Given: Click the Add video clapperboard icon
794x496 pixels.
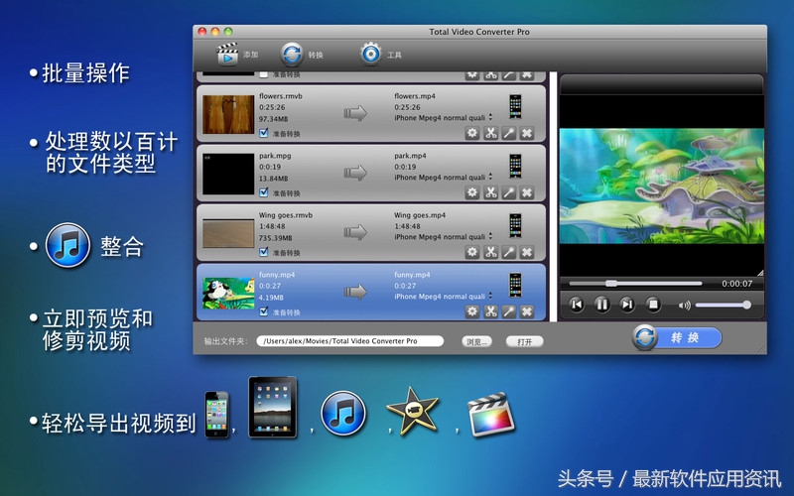Looking at the screenshot, I should pyautogui.click(x=228, y=55).
